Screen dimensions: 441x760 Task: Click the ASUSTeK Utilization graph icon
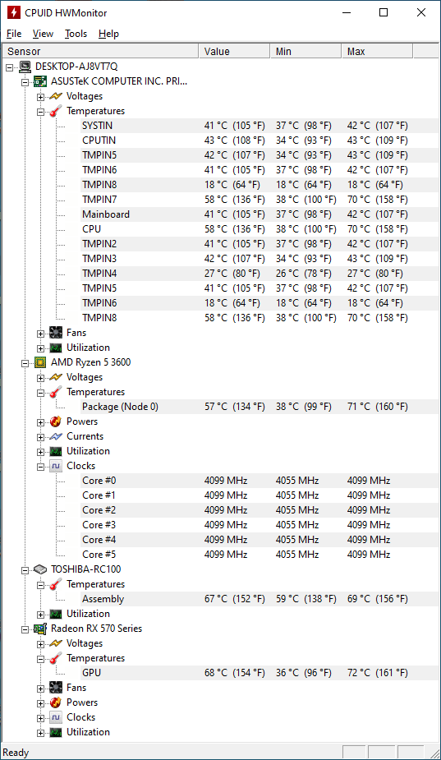[x=56, y=348]
